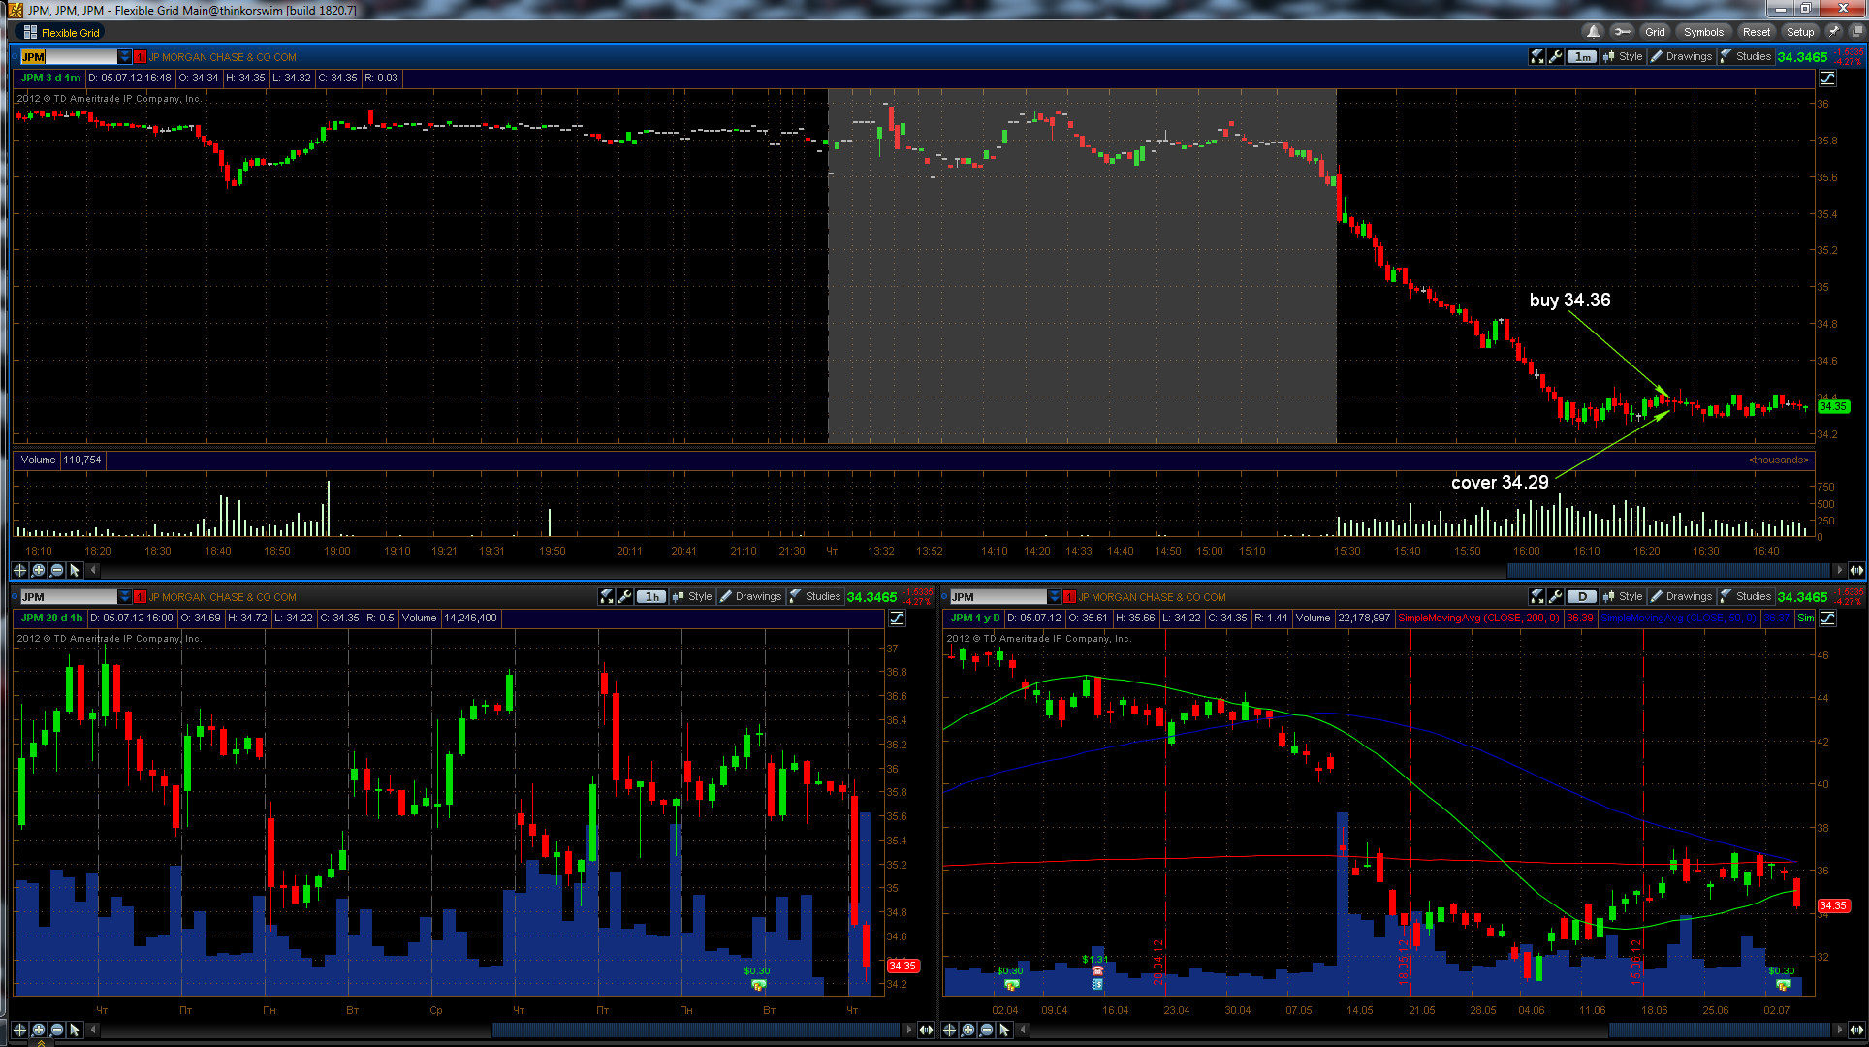Open bottom-left chart settings wrench
The image size is (1869, 1047).
click(x=624, y=597)
